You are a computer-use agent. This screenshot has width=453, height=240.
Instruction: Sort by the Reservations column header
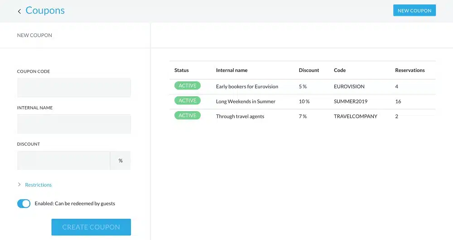410,70
